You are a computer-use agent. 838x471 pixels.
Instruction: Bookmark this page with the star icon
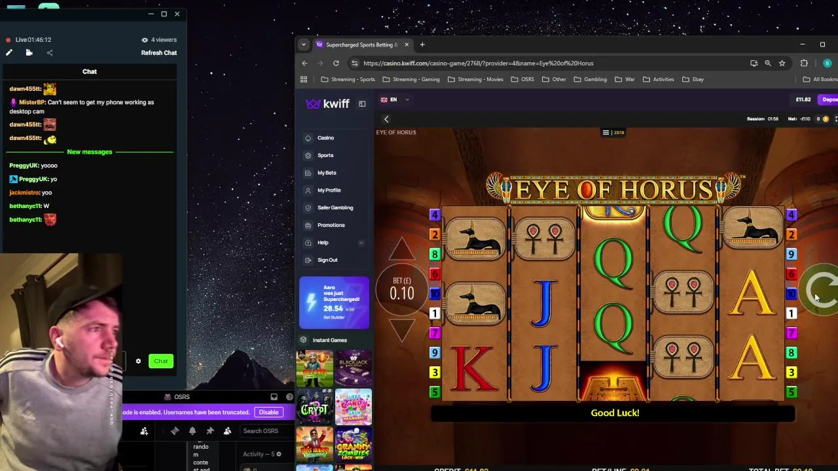point(782,63)
